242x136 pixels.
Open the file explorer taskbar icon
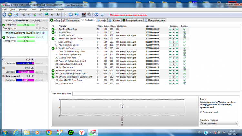tap(27, 132)
